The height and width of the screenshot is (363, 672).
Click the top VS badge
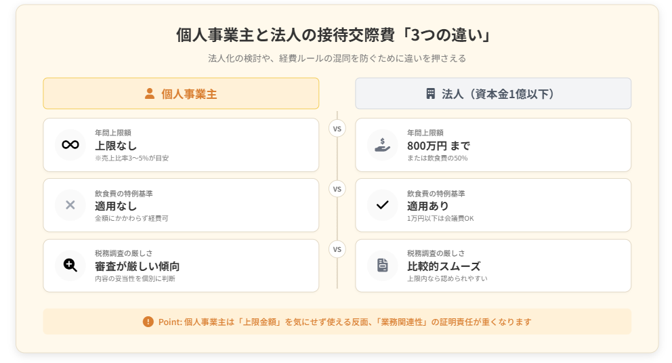[337, 128]
